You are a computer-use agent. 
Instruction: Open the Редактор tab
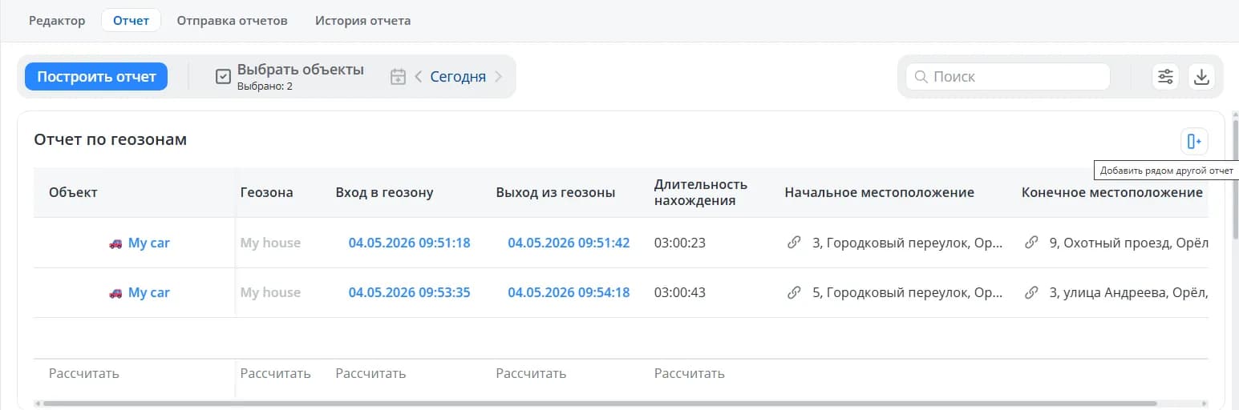coord(57,21)
